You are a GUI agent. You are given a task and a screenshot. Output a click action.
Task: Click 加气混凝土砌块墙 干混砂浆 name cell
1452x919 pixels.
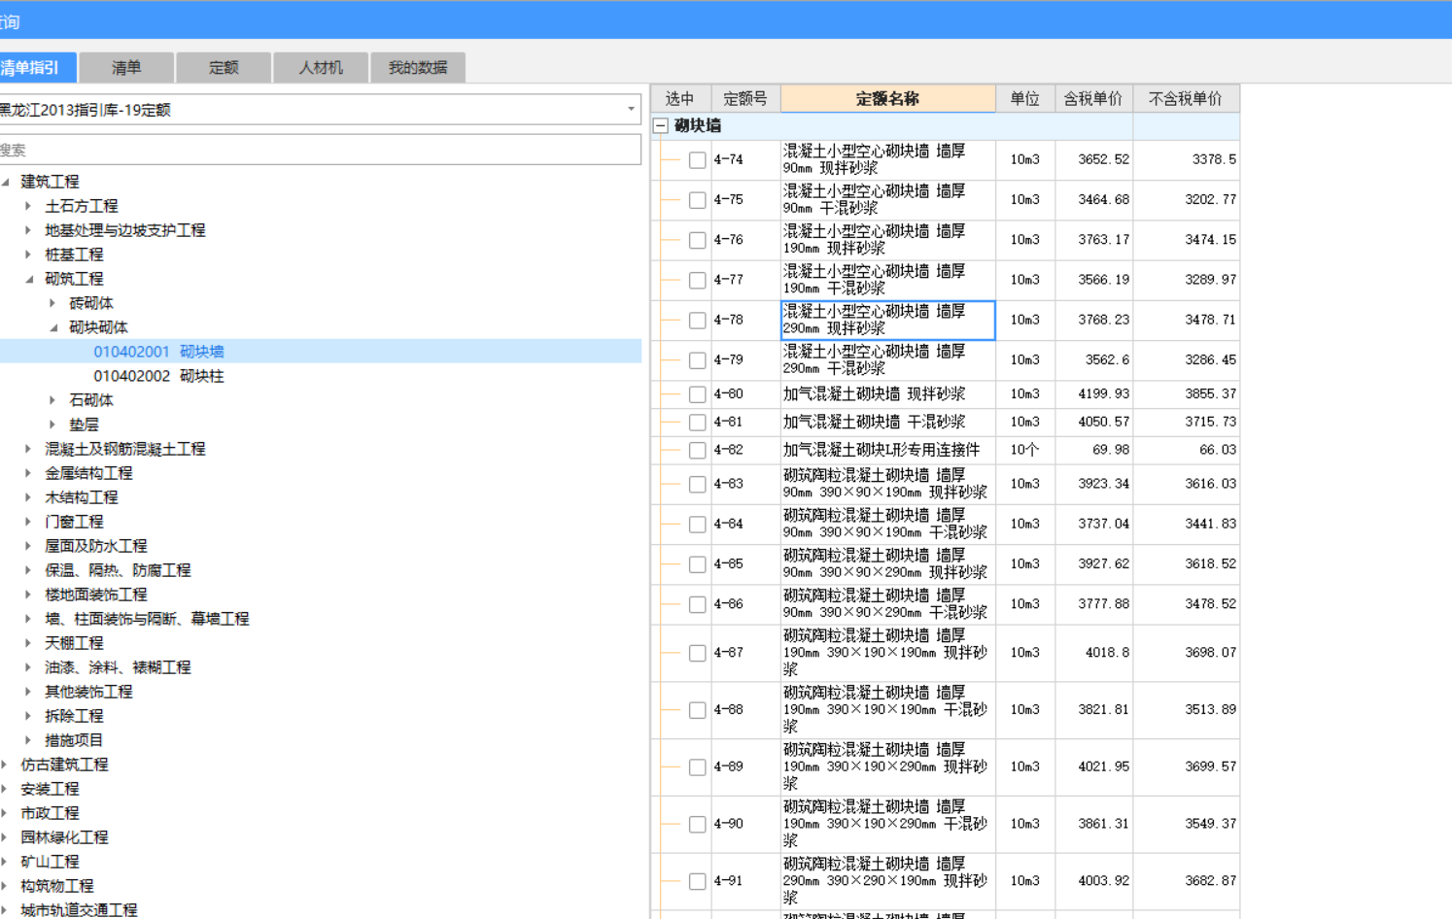pos(888,422)
